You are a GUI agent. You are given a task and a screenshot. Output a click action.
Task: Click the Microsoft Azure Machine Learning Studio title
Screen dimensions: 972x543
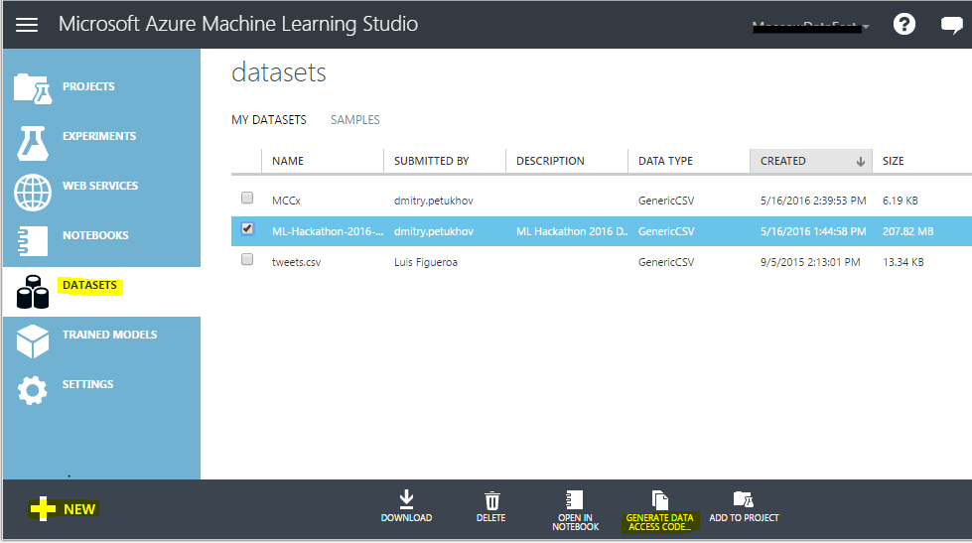238,24
